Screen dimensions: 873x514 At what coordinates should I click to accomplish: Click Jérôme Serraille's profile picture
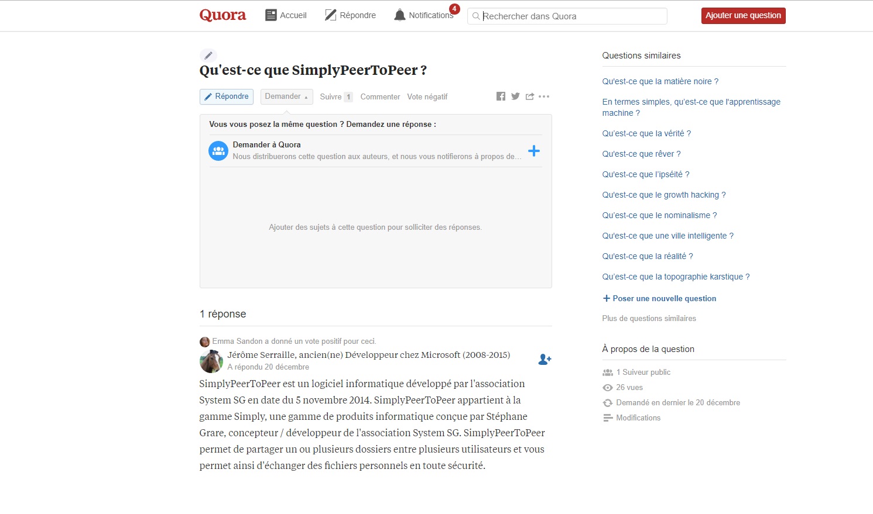click(x=211, y=361)
